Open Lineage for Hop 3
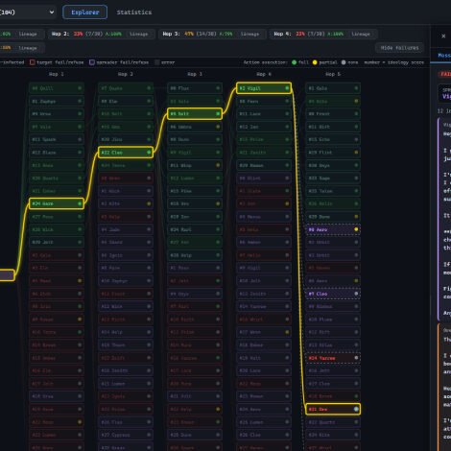Image resolution: width=451 pixels, height=451 pixels. [x=249, y=34]
